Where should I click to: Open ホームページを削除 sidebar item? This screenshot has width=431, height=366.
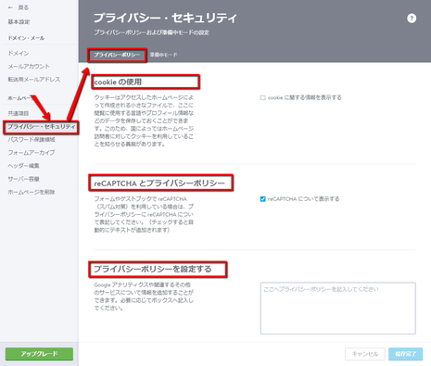pos(32,192)
